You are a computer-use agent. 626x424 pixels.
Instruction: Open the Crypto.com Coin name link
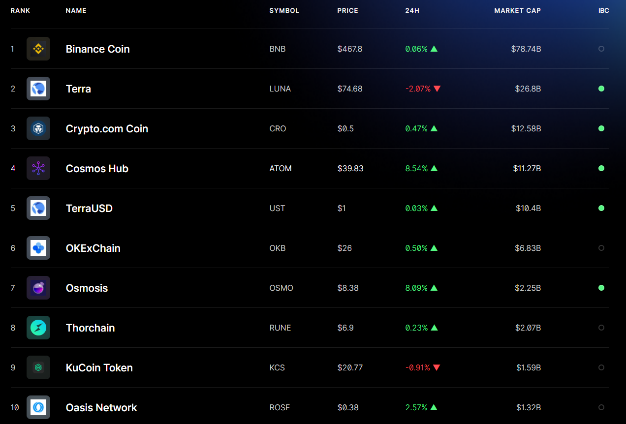tap(107, 128)
